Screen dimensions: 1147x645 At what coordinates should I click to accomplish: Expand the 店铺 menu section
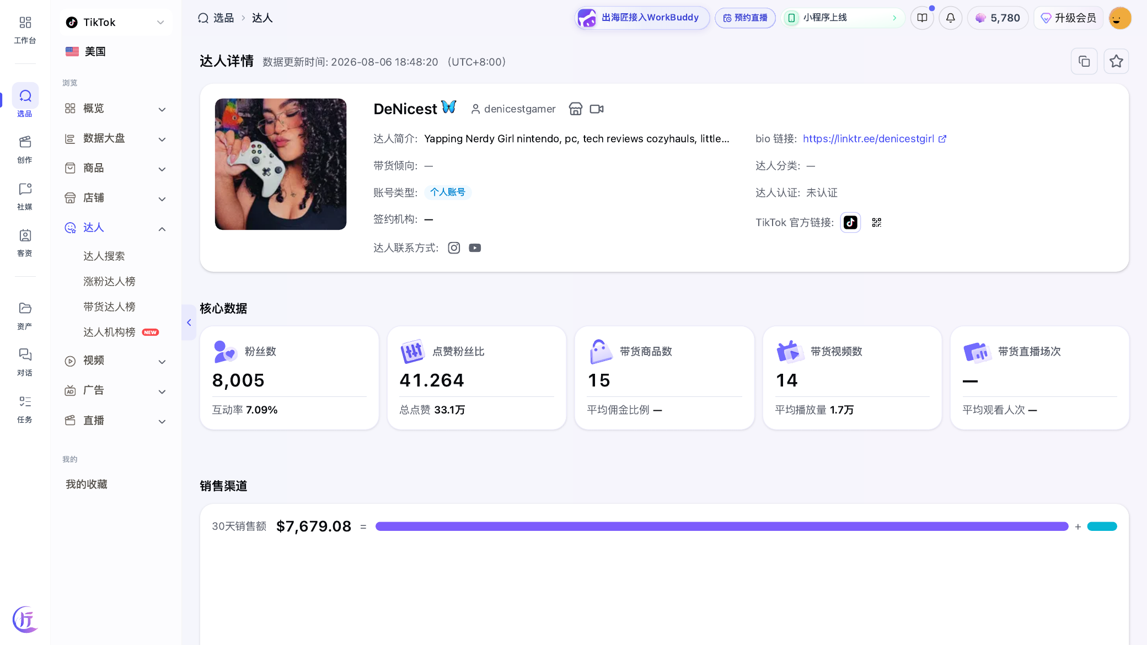(116, 198)
